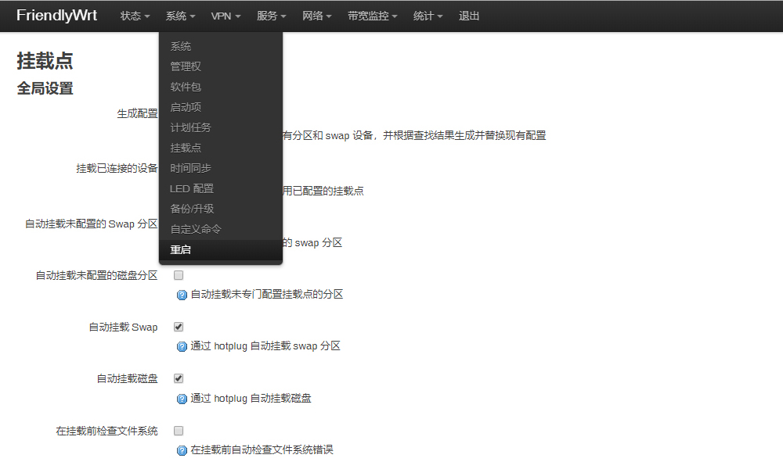
Task: Open the 状态 dropdown menu
Action: coord(135,16)
